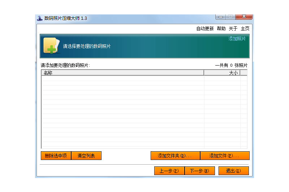Go to the 主页 link
Screen dimensions: 289x192
tap(245, 28)
